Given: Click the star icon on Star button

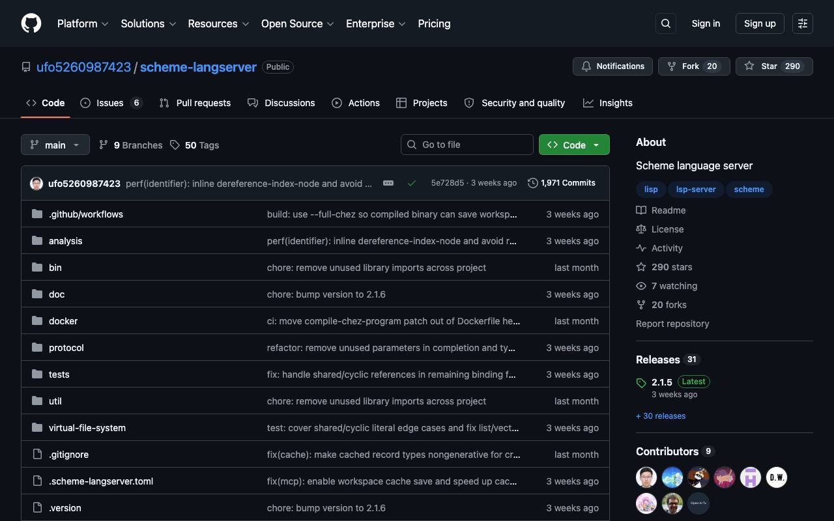Looking at the screenshot, I should pyautogui.click(x=749, y=66).
